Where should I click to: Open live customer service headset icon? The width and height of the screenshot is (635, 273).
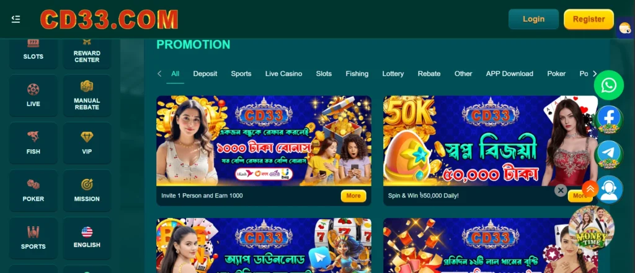(x=609, y=189)
